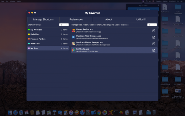Click the teal dot of Work Files
185x116 pixels.
[x=29, y=44]
